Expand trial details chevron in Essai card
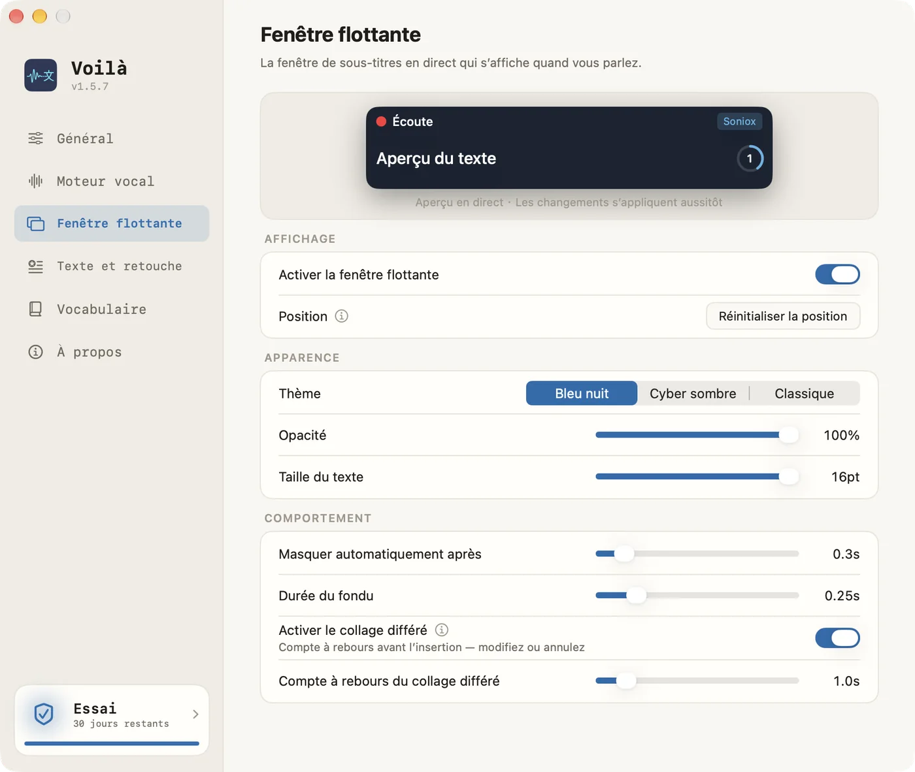Viewport: 915px width, 772px height. 195,715
